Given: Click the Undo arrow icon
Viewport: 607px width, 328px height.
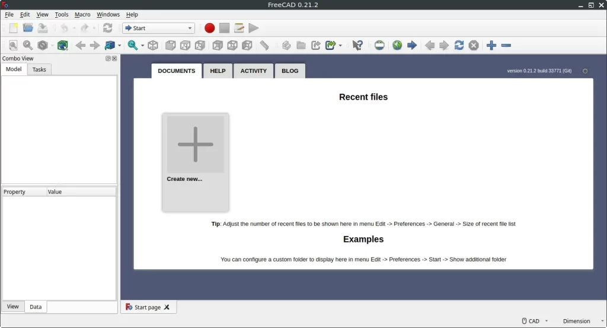Looking at the screenshot, I should coord(64,28).
